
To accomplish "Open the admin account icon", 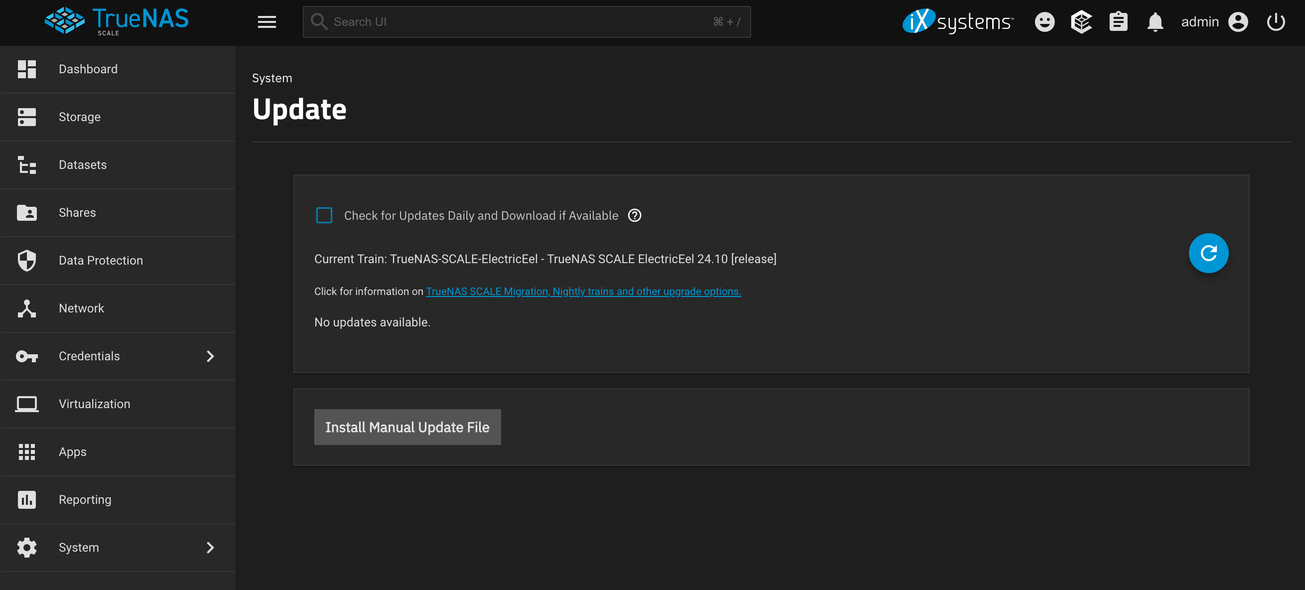I will [1238, 22].
